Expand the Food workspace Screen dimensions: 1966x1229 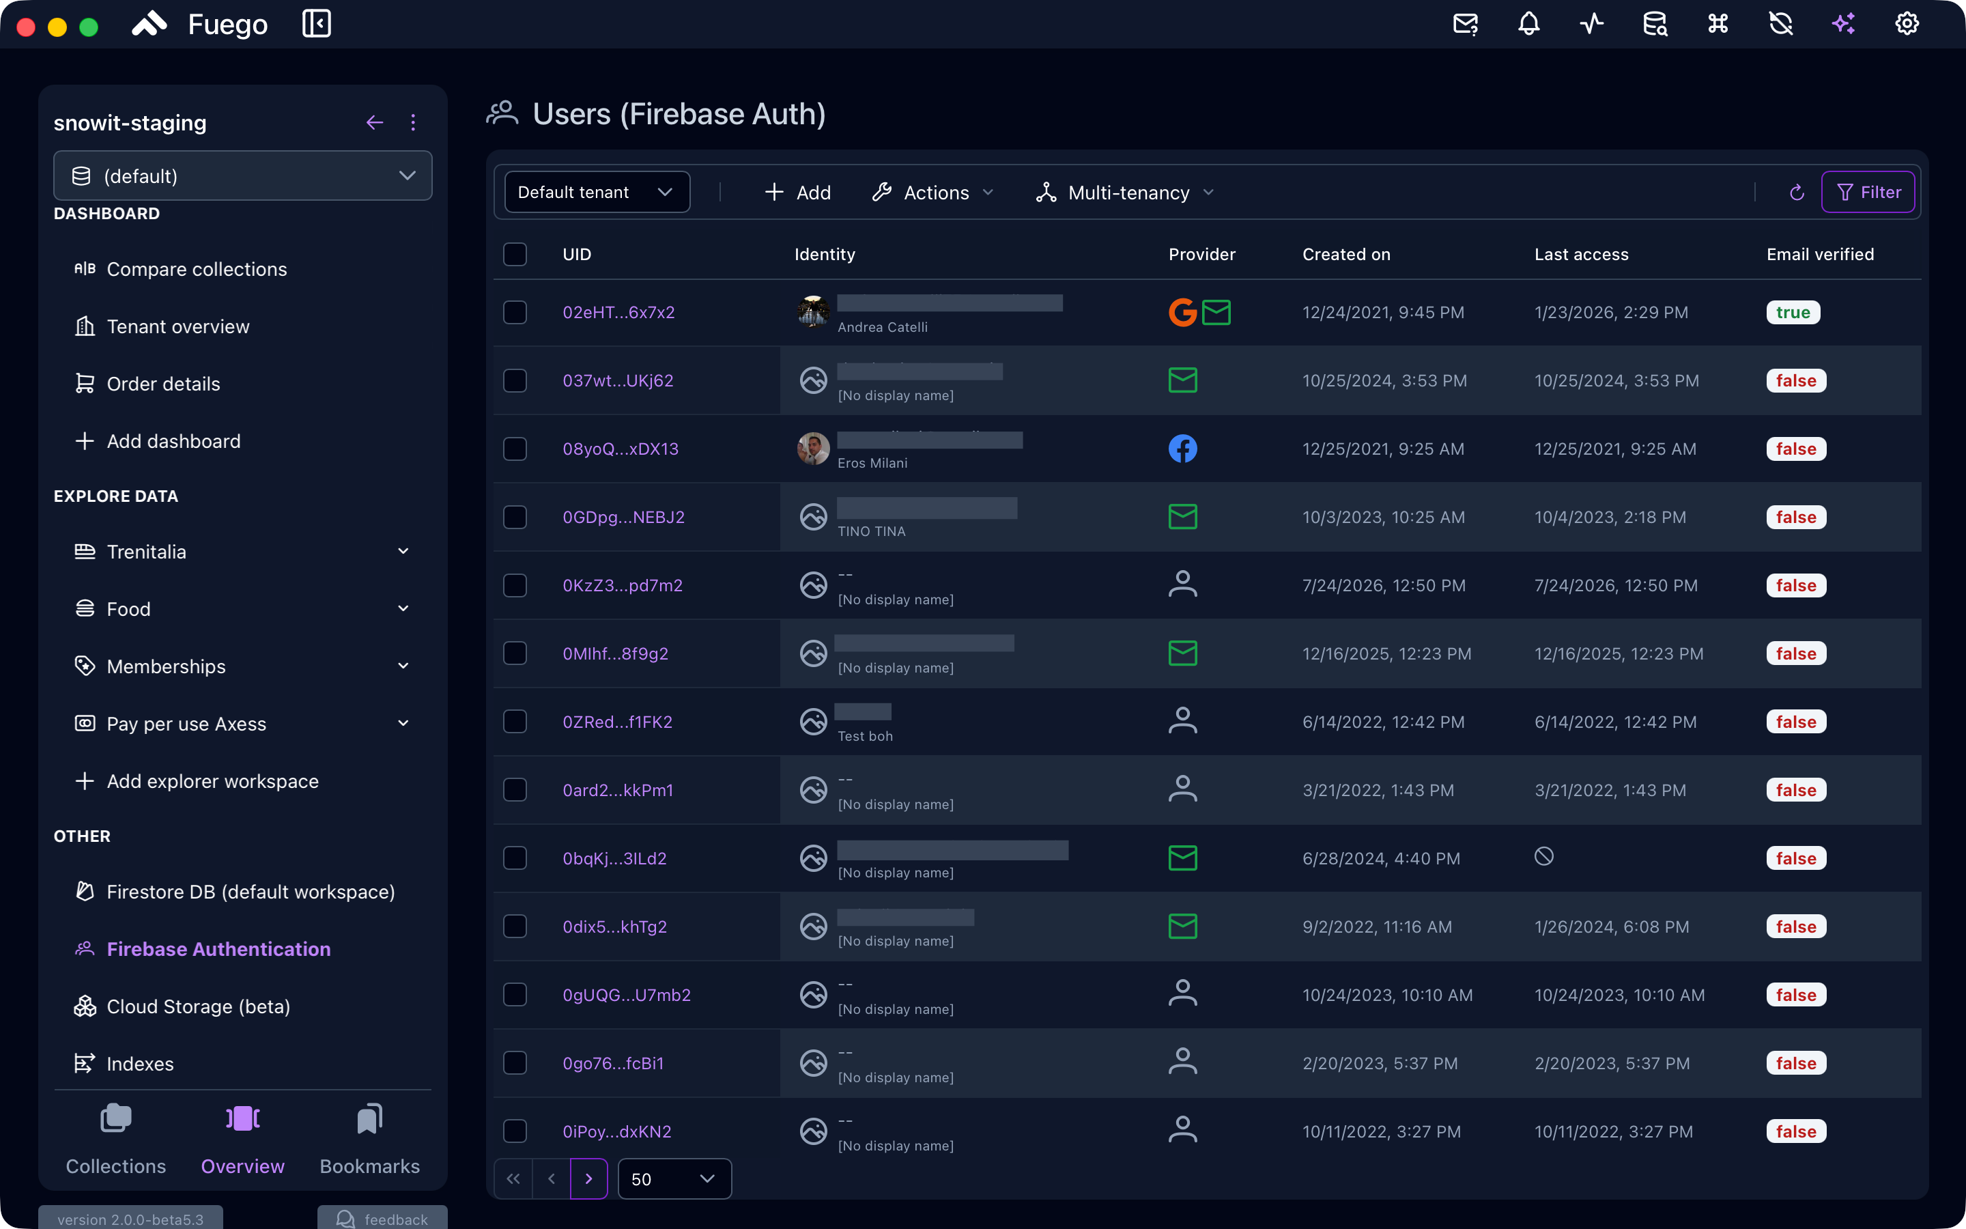click(403, 609)
